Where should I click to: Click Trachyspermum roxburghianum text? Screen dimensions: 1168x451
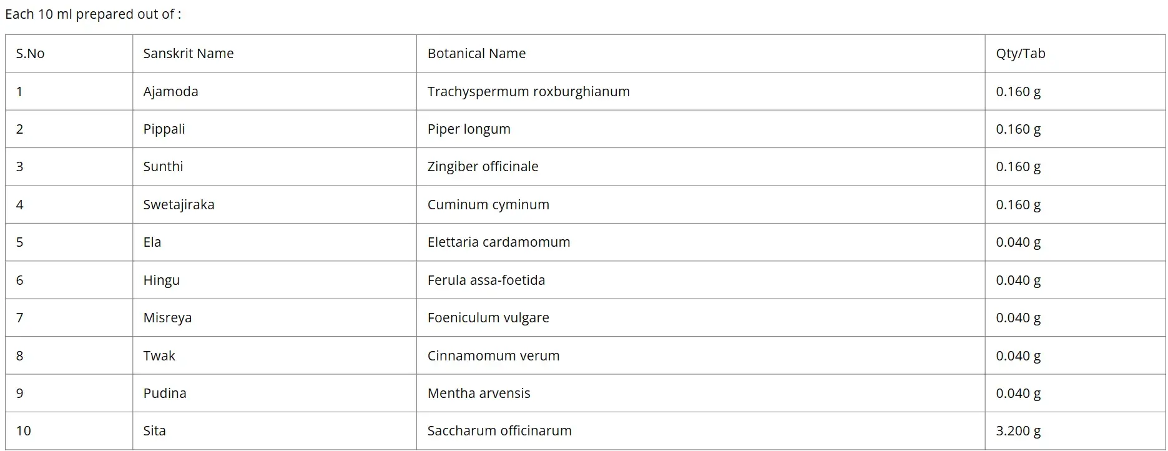528,92
